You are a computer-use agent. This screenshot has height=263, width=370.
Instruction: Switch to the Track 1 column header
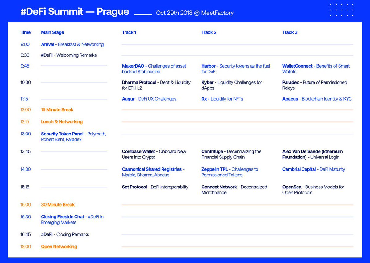(129, 32)
